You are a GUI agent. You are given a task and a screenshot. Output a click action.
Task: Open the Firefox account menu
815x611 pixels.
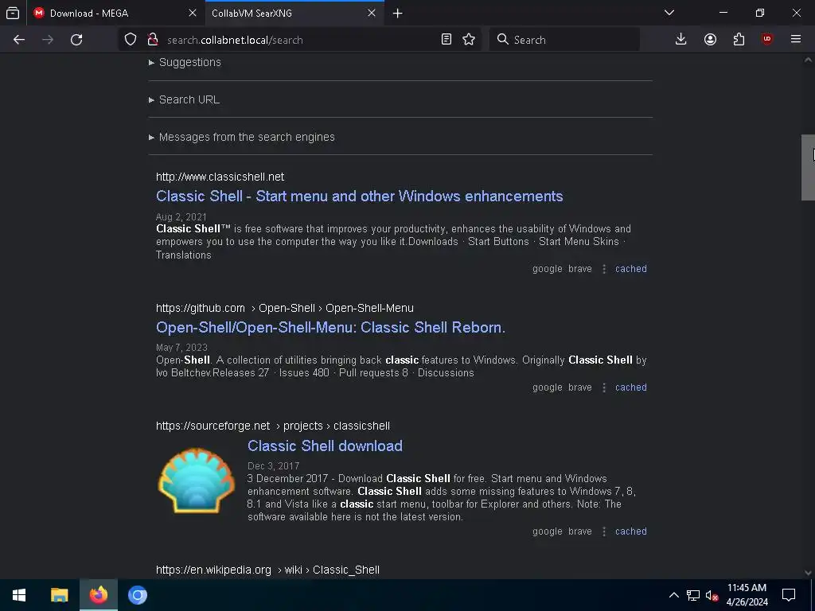point(710,40)
